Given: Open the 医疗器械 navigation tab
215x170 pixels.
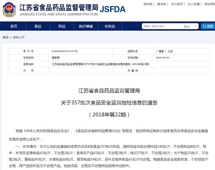Looking at the screenshot, I should pos(86,26).
